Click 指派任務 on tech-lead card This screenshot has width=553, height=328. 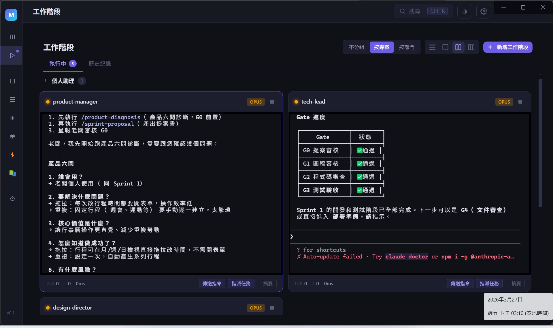coord(489,284)
